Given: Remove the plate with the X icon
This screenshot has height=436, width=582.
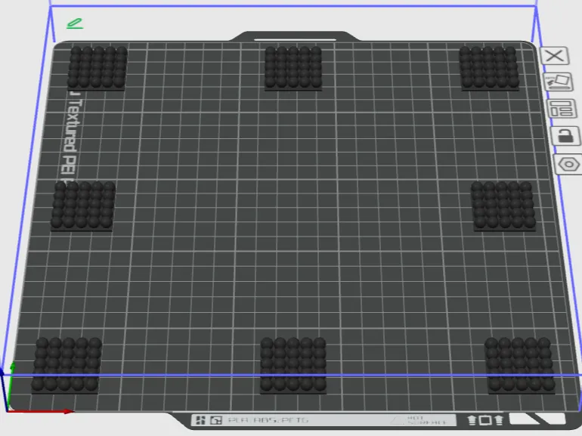Looking at the screenshot, I should click(x=554, y=56).
